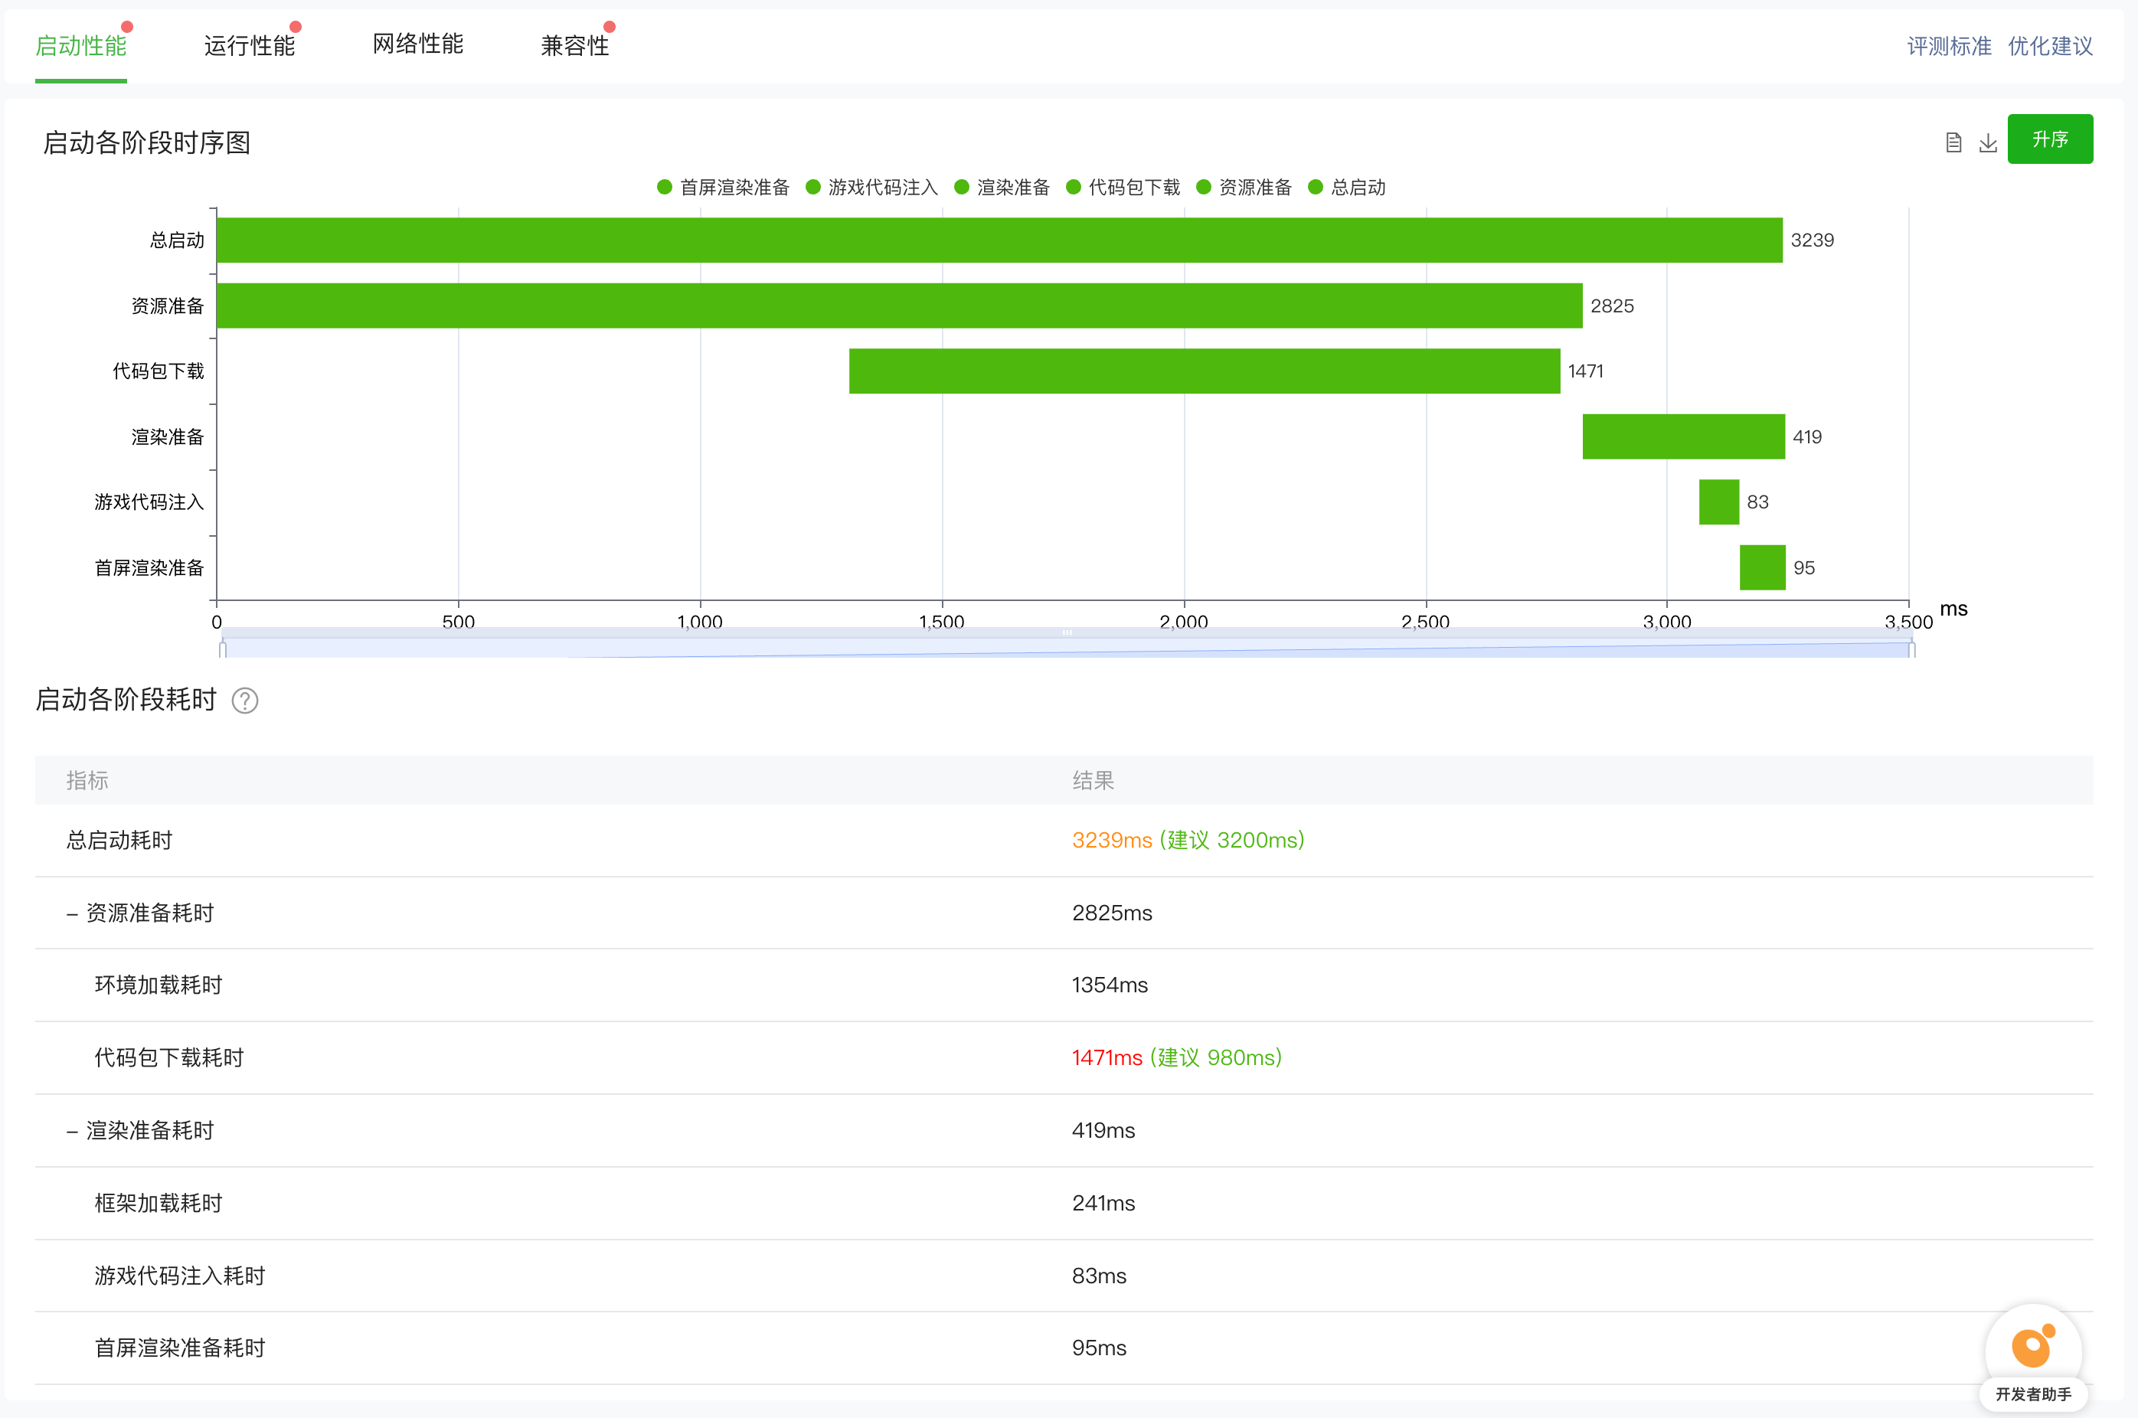Click the left handle of zoom slider
The height and width of the screenshot is (1418, 2138).
click(223, 648)
